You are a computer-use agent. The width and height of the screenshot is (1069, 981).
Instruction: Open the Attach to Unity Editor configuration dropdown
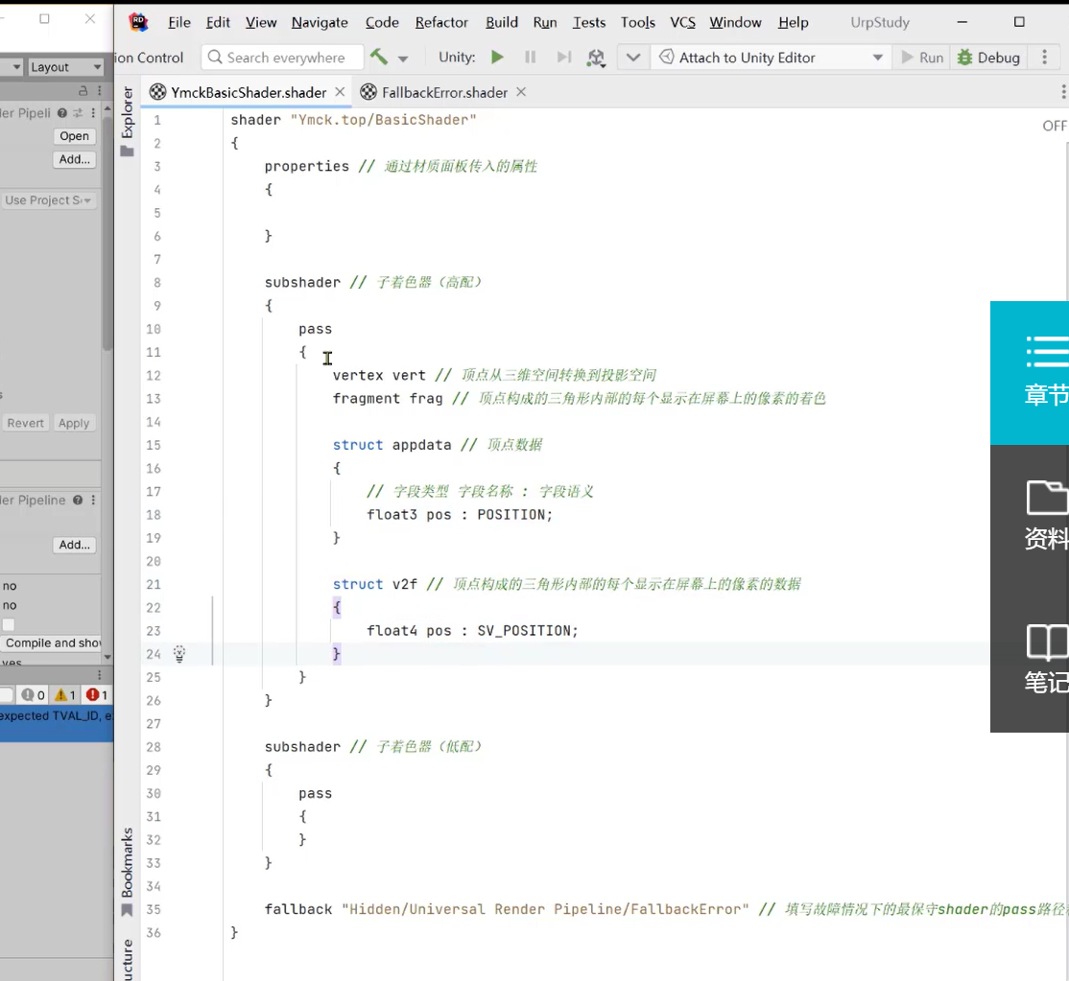point(771,58)
